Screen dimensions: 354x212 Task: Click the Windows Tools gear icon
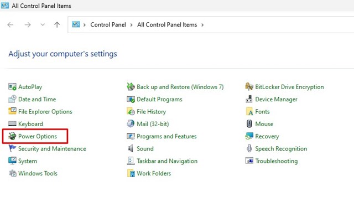[x=12, y=173]
